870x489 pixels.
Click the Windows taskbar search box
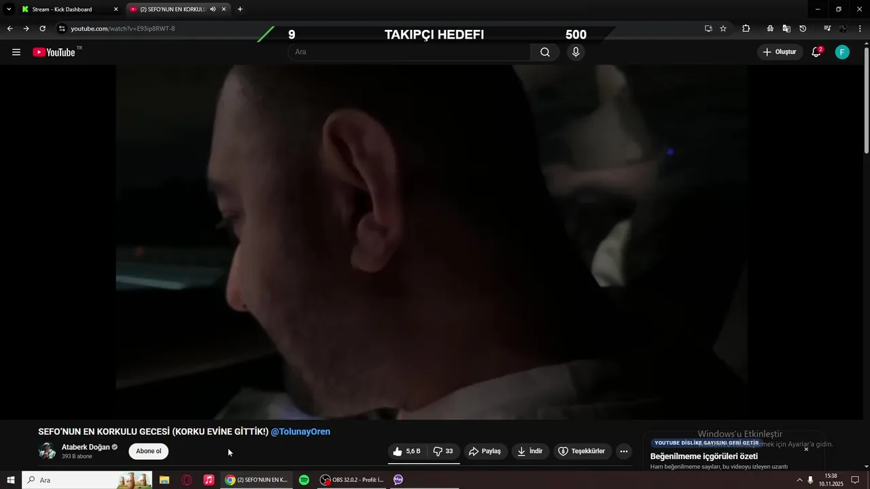pos(88,479)
